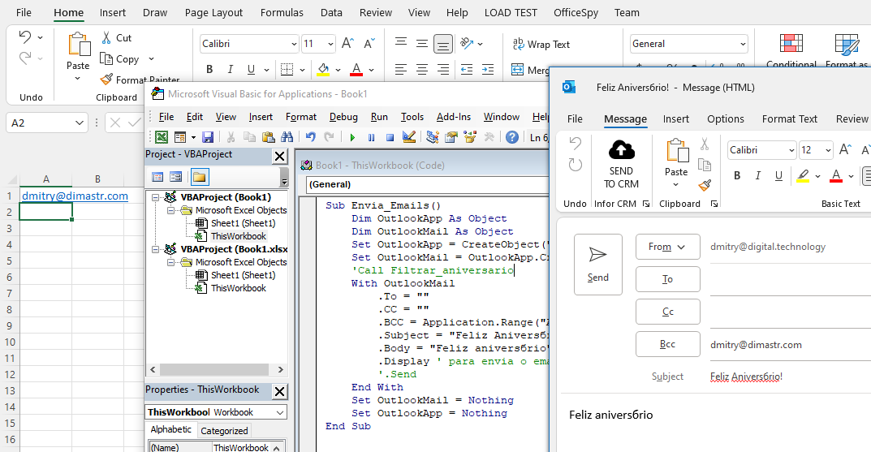The height and width of the screenshot is (452, 871).
Task: Click Design Mode icon in VBA toolbar
Action: pos(409,137)
